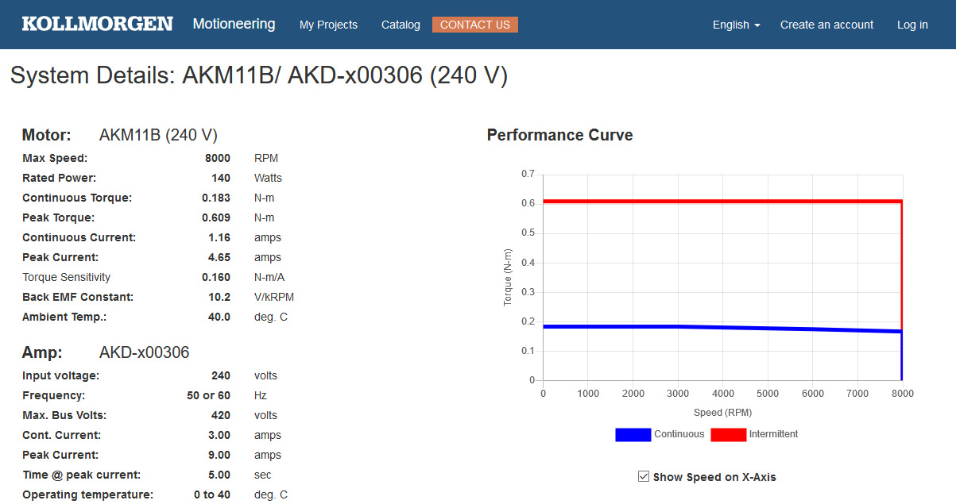
Task: Open the Motioneering home link
Action: click(234, 24)
